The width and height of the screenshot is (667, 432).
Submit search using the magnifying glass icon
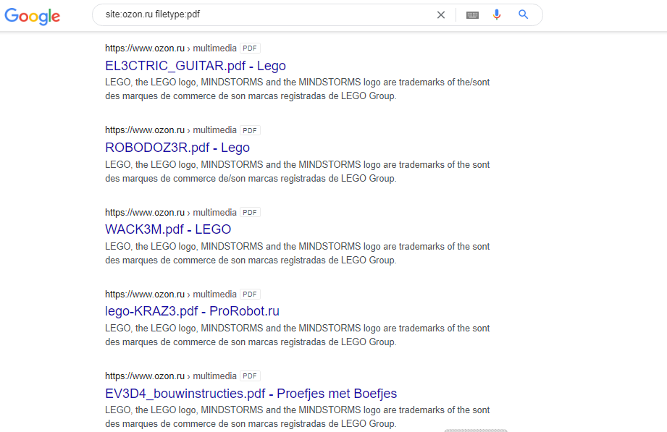click(x=523, y=14)
